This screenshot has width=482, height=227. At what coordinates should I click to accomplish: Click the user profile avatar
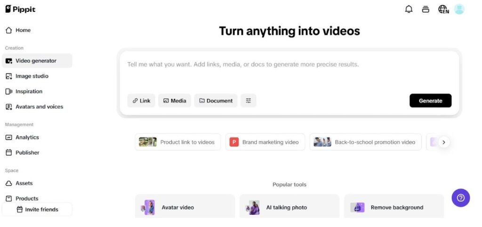tap(459, 9)
